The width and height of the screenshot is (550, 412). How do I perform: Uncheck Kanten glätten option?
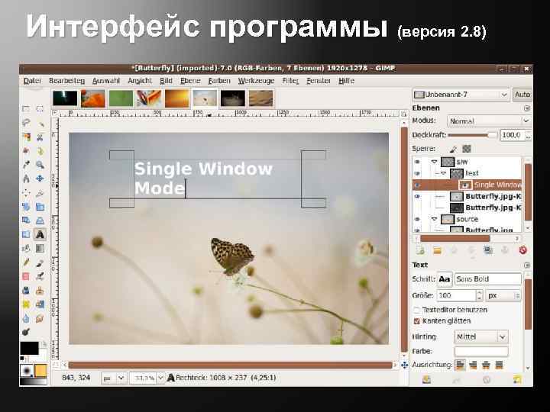pos(416,321)
